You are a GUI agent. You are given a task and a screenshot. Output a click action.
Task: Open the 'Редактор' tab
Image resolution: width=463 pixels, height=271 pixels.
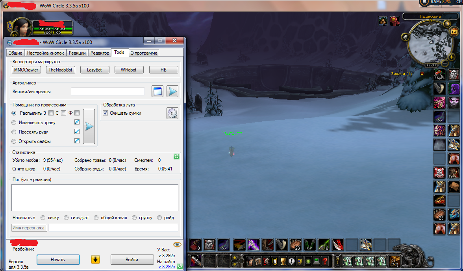click(x=100, y=53)
